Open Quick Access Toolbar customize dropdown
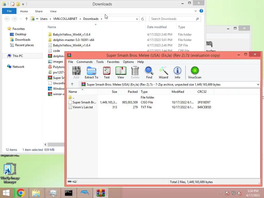 pyautogui.click(x=23, y=4)
